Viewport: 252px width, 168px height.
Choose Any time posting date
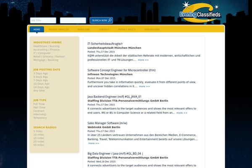click(39, 91)
